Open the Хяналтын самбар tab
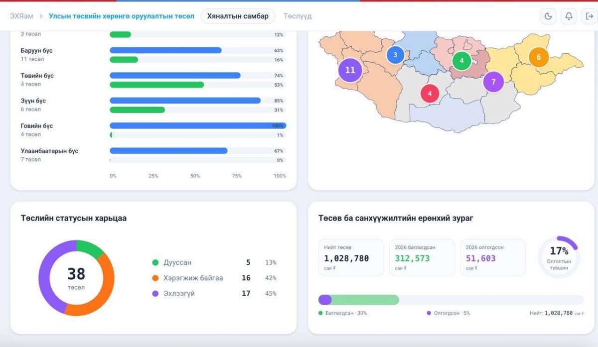The height and width of the screenshot is (347, 598). 238,16
